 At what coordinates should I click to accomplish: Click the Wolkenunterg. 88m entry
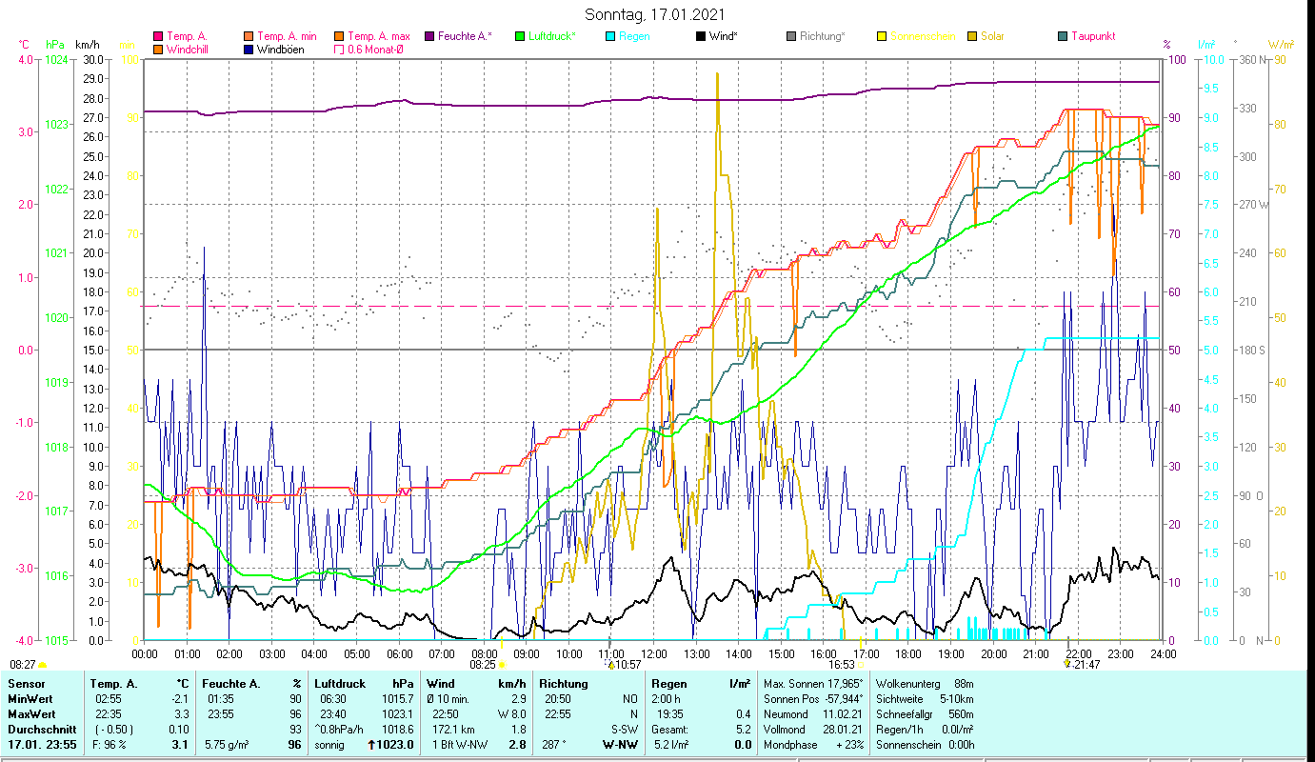pyautogui.click(x=924, y=684)
